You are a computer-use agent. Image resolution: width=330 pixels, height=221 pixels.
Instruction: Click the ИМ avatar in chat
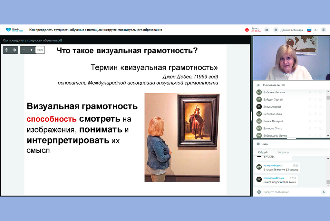click(259, 167)
